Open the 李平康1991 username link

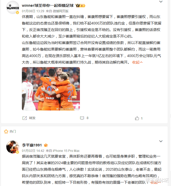tap(32, 145)
